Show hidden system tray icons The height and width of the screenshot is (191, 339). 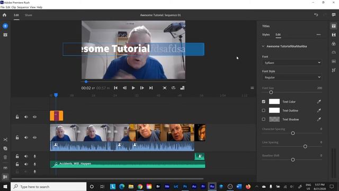point(256,186)
